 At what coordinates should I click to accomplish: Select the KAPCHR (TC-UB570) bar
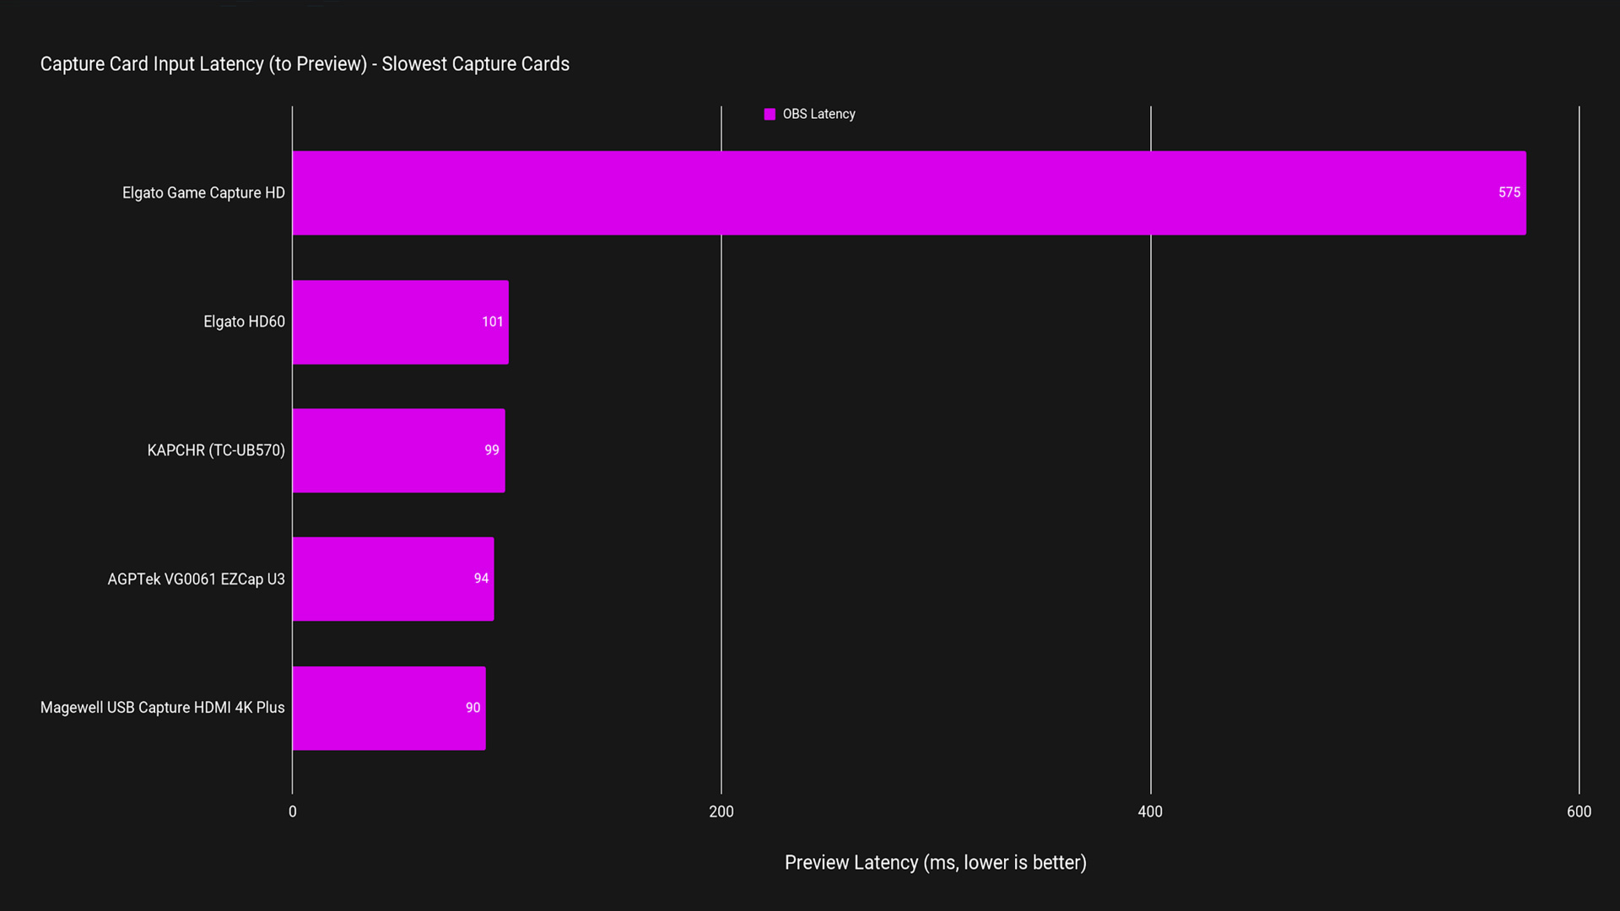pos(398,450)
